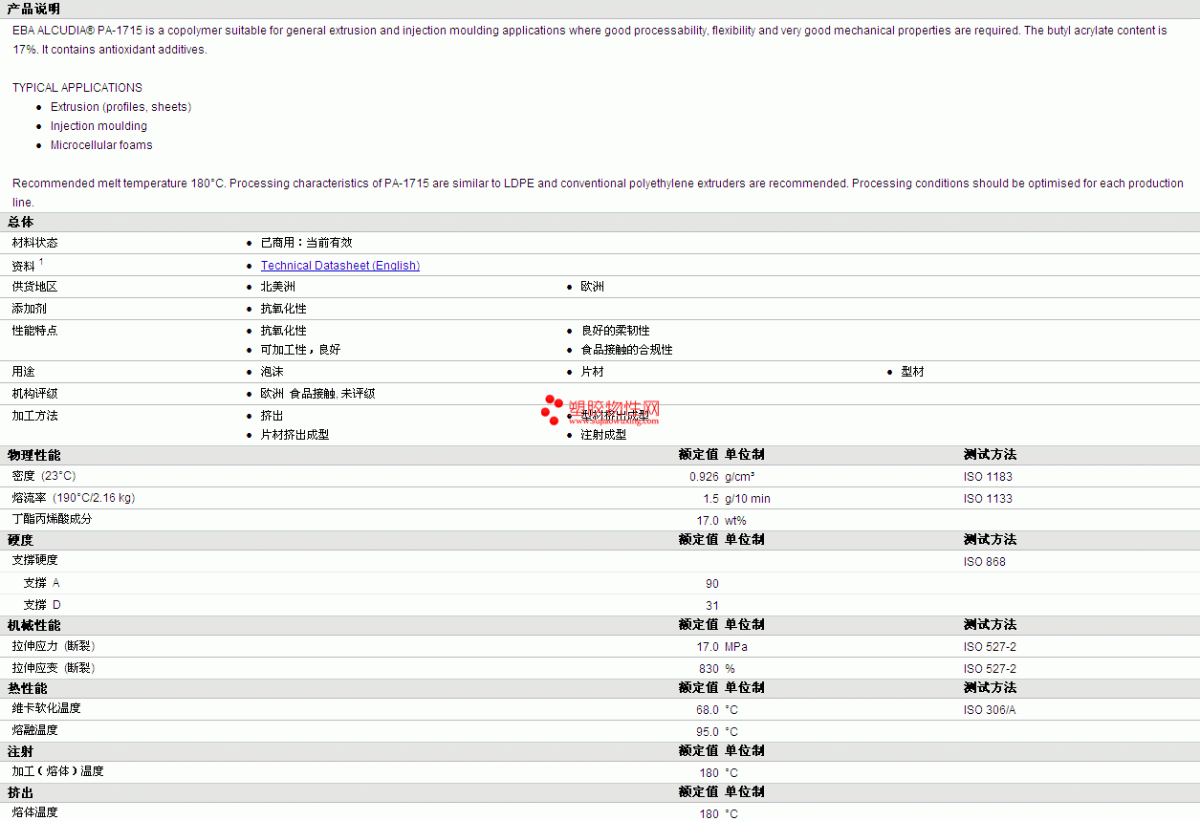Select the ISO 1133 test method
Viewport: 1200px width, 821px height.
tap(988, 499)
